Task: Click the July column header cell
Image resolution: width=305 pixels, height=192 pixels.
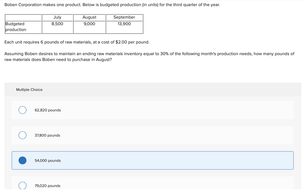Action: click(57, 17)
